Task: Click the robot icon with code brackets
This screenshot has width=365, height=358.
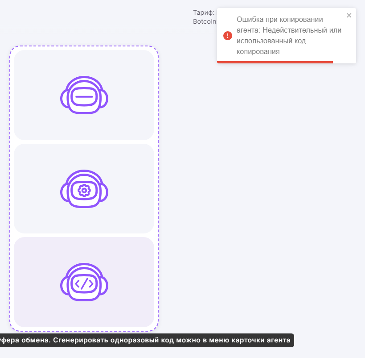Action: coord(84,283)
